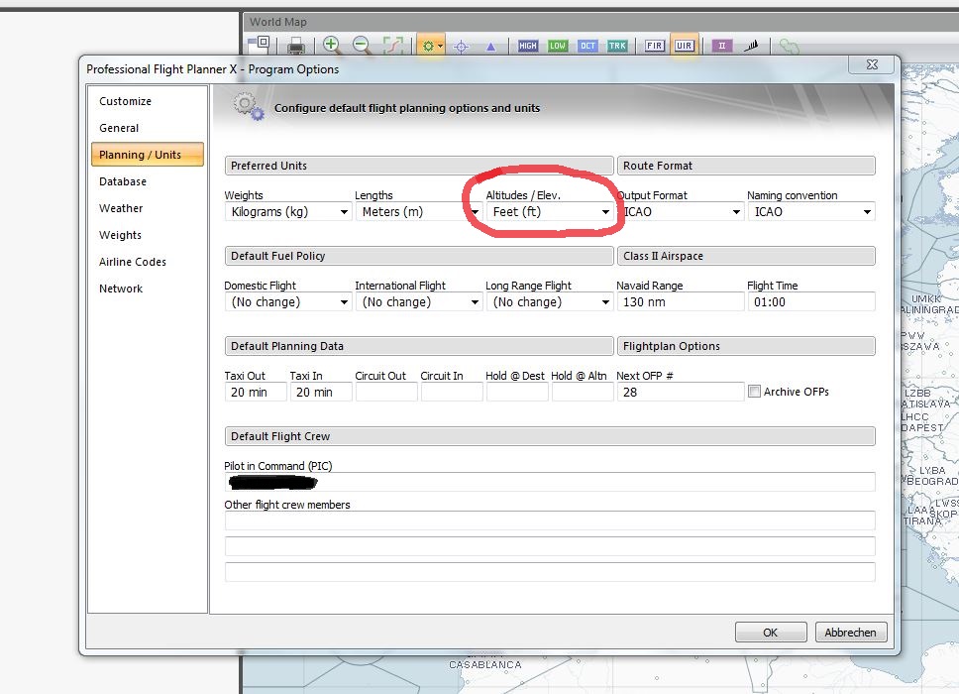The image size is (959, 694).
Task: Click the Abbrechen button
Action: click(851, 633)
